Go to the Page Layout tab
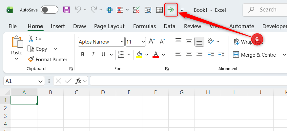Viewport: 287px width, 131px height. [x=109, y=26]
